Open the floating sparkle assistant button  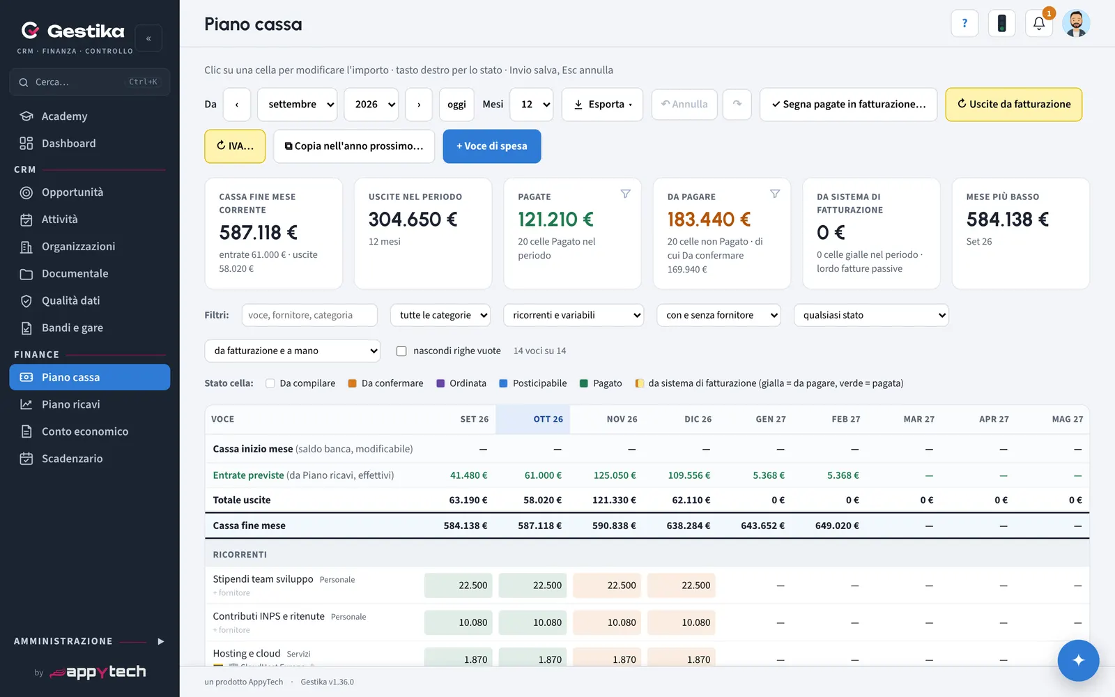[x=1078, y=660]
